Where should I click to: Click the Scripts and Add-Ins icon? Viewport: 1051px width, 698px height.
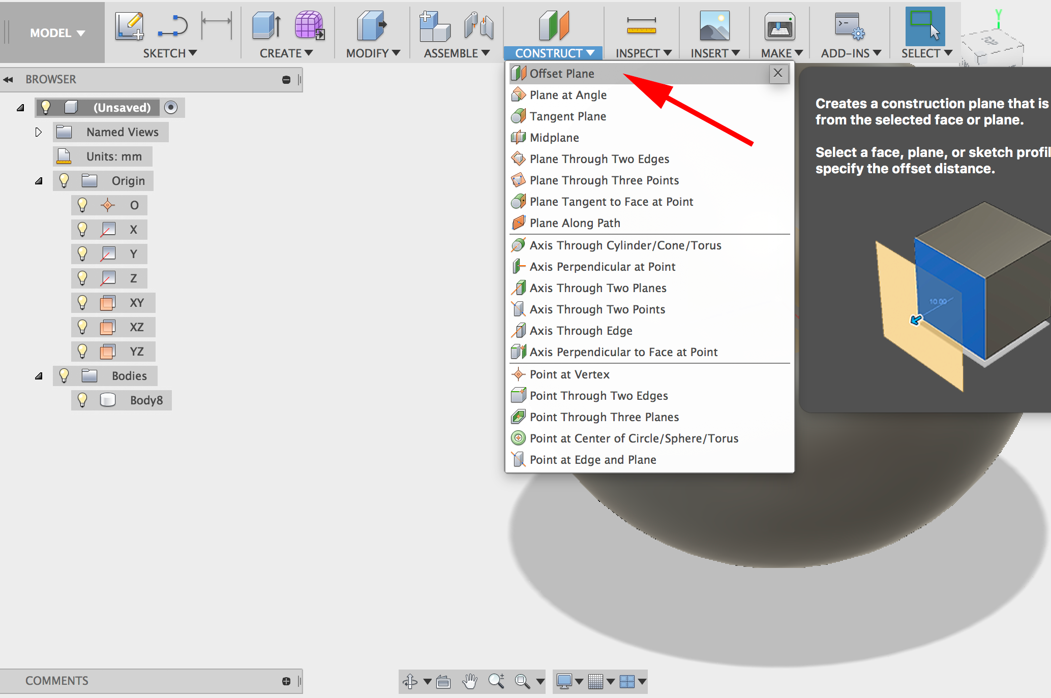coord(849,26)
